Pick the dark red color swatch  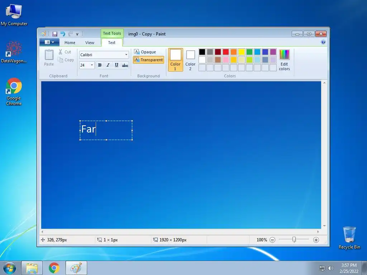[218, 52]
